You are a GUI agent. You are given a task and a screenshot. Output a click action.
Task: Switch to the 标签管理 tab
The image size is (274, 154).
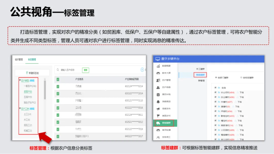(x=32, y=60)
